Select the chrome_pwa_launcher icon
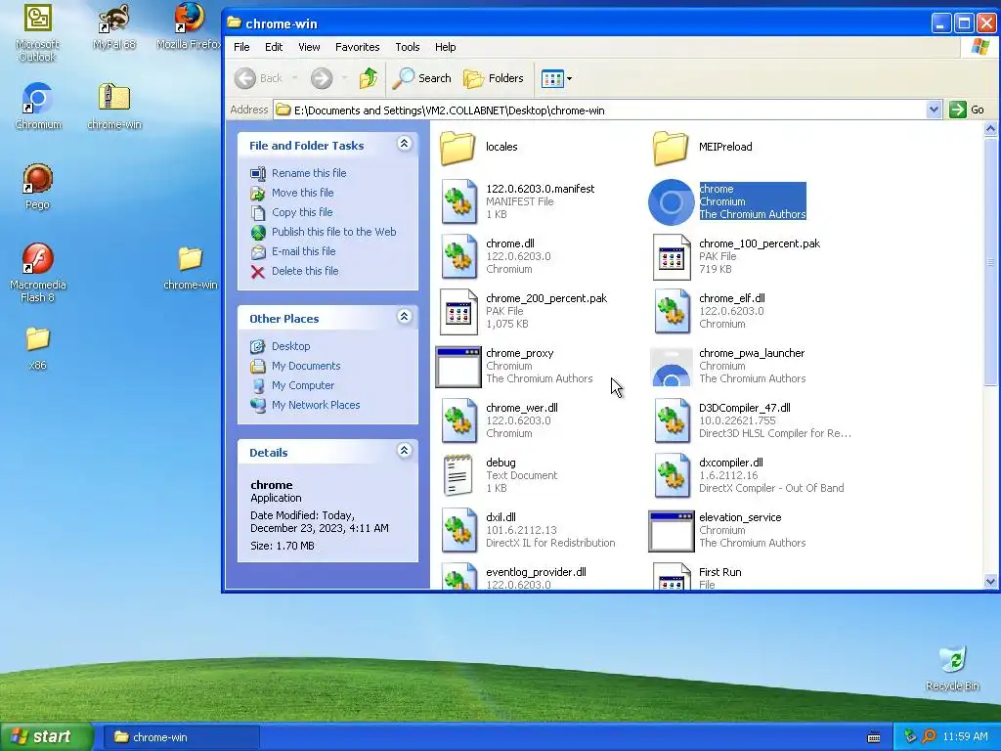 (671, 367)
